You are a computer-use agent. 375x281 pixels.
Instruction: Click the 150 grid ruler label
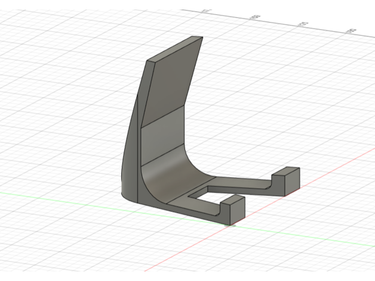pos(350,29)
